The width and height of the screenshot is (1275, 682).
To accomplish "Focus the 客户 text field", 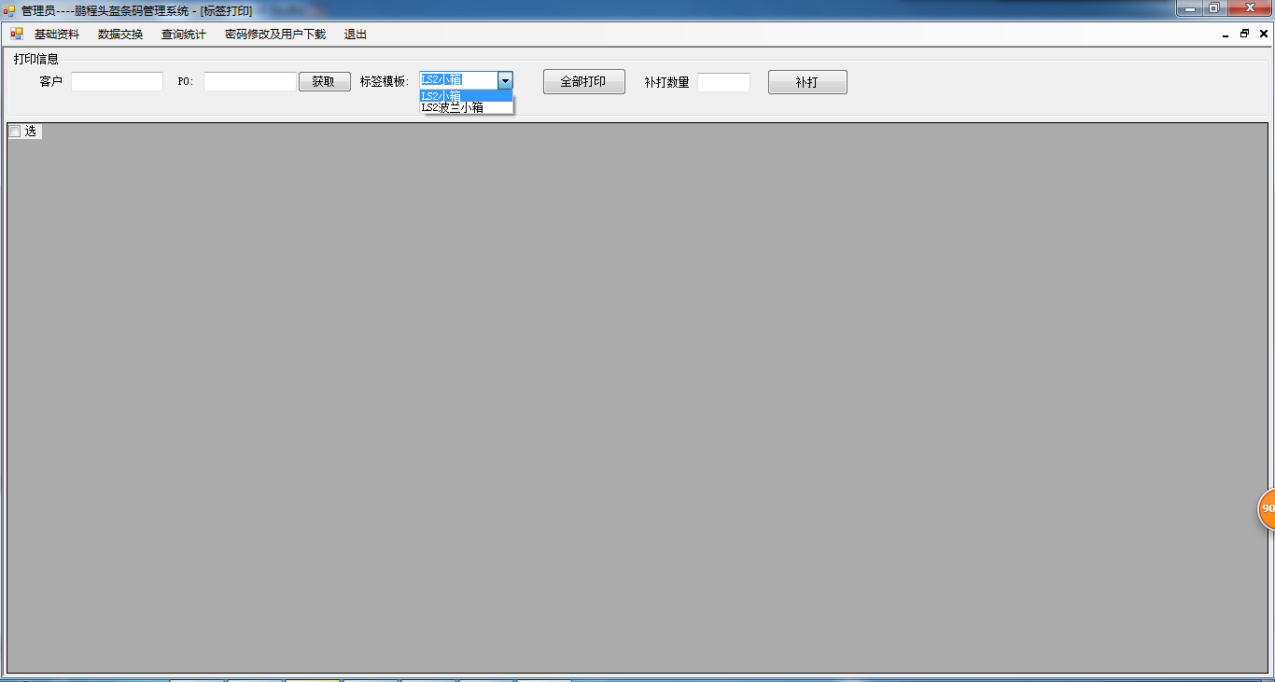I will tap(117, 82).
